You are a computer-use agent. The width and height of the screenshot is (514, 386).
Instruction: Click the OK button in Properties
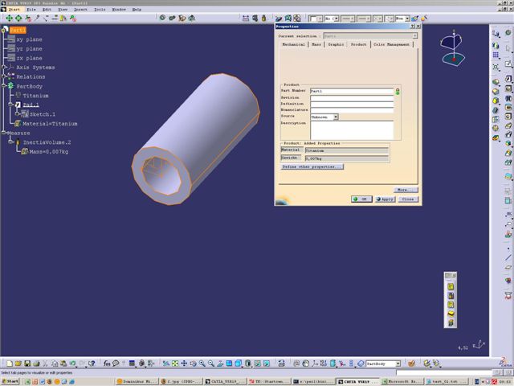click(361, 199)
